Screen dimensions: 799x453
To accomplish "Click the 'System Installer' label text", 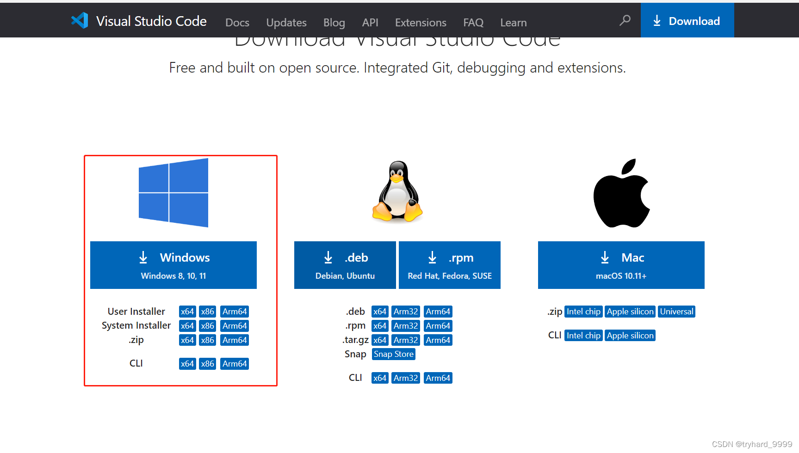I will click(136, 326).
